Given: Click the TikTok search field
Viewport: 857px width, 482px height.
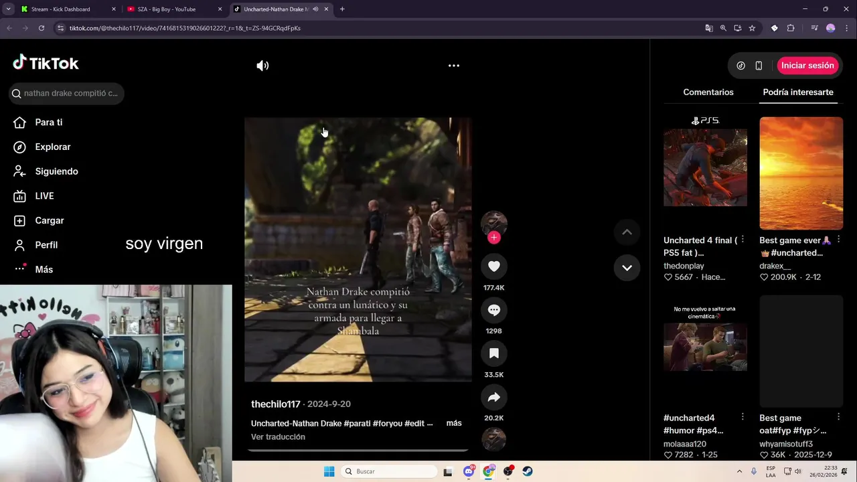Looking at the screenshot, I should pos(67,93).
